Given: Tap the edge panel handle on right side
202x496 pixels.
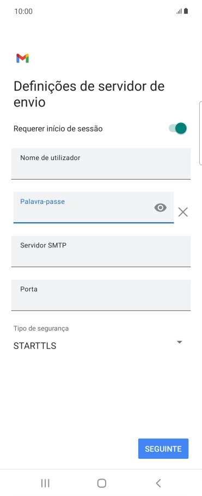Looking at the screenshot, I should 200,133.
